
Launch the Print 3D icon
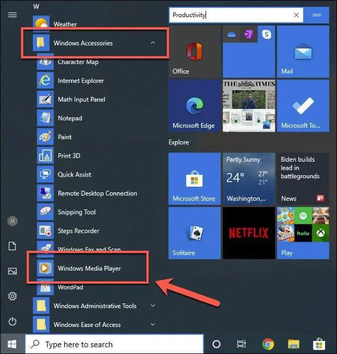coord(45,155)
